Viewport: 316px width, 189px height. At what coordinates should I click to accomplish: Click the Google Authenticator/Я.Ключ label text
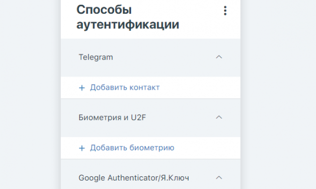[134, 178]
